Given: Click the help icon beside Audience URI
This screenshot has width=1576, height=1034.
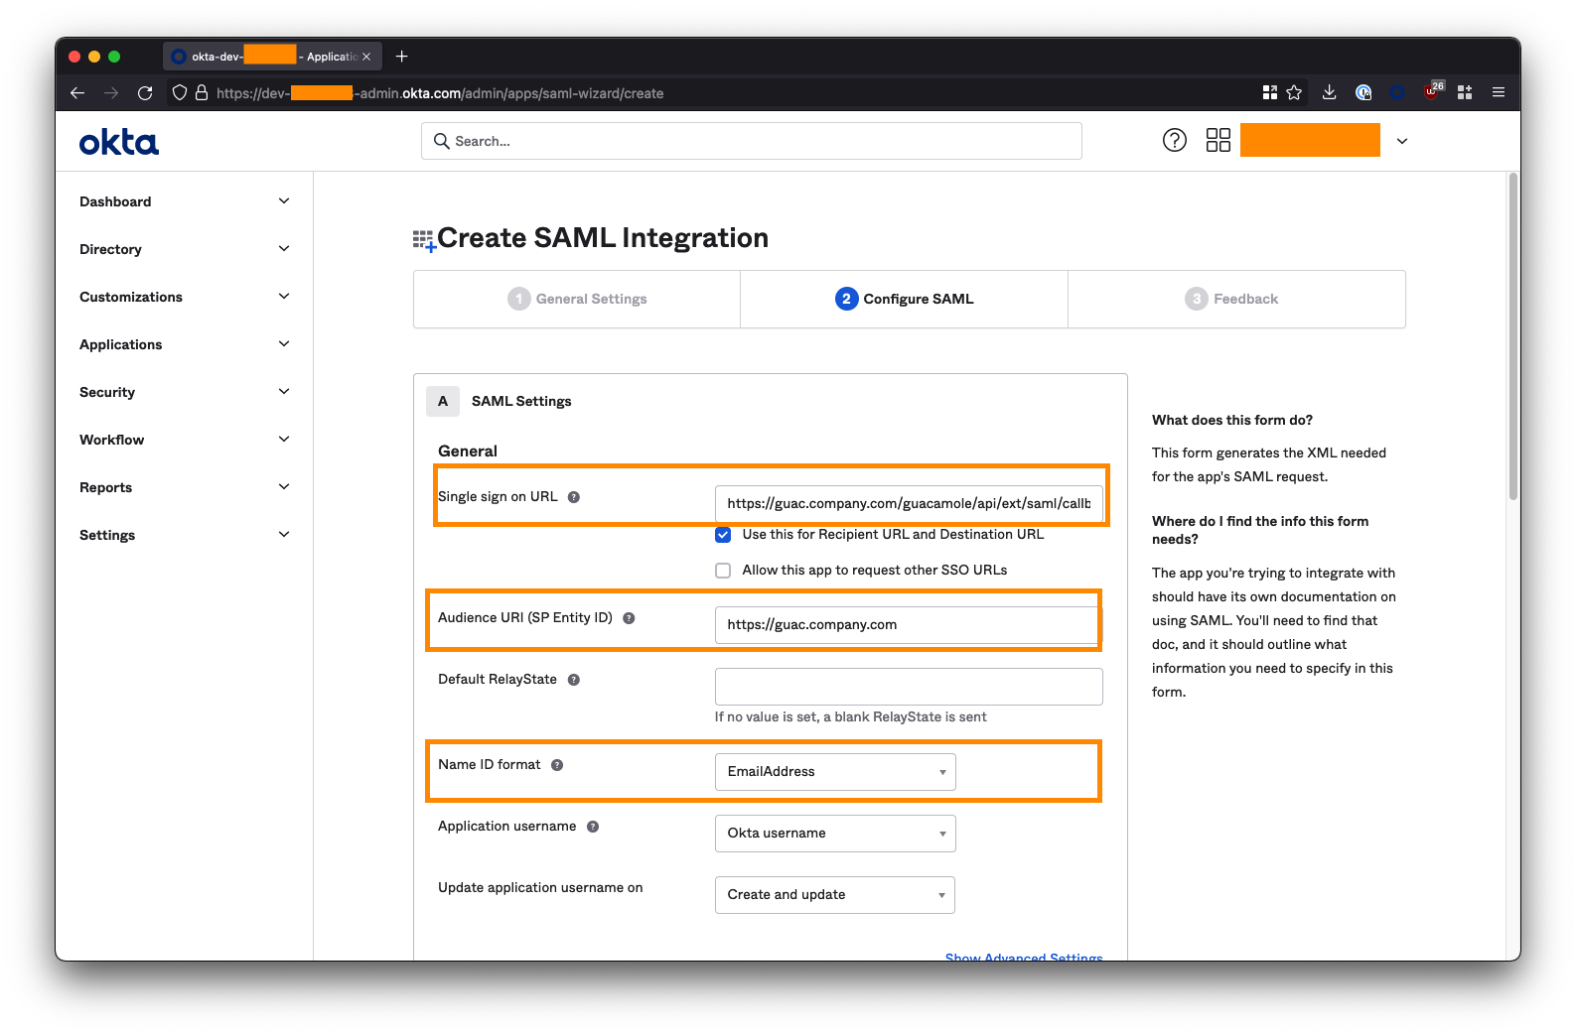Looking at the screenshot, I should [x=629, y=618].
